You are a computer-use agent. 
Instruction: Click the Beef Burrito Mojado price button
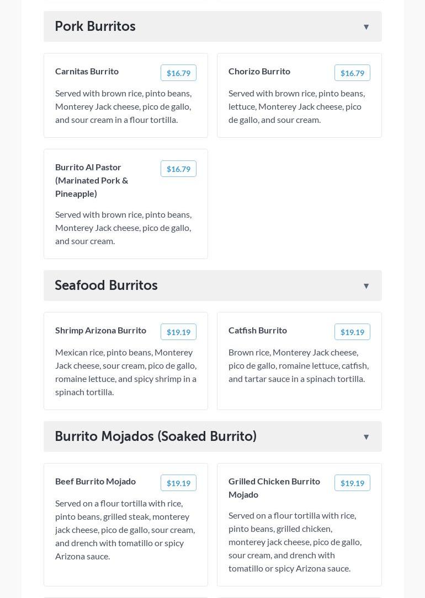click(178, 483)
